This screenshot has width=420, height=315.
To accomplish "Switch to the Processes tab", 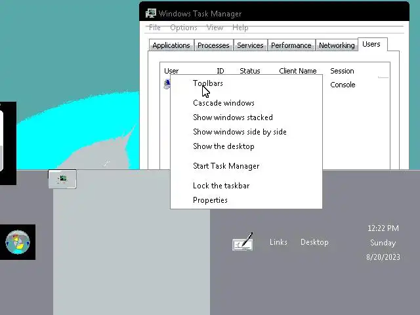I will pos(213,45).
